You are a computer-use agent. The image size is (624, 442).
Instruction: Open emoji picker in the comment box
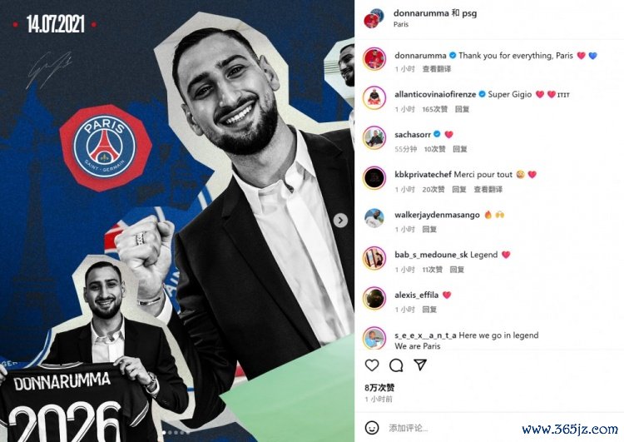[x=372, y=428]
